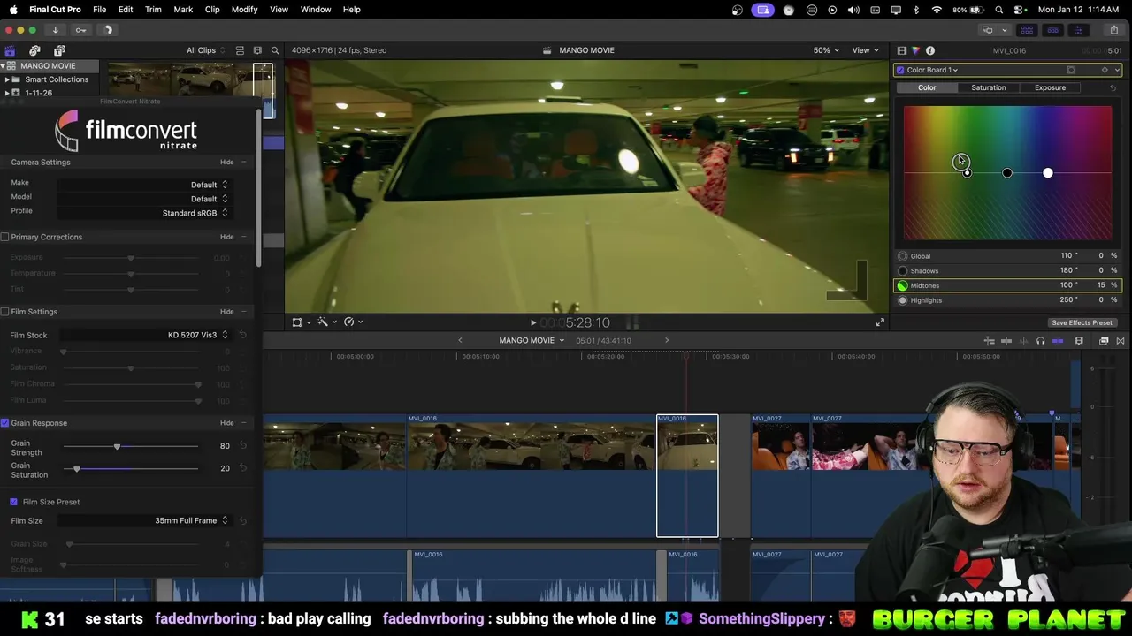1132x636 pixels.
Task: Hide the Camera Settings section
Action: point(227,163)
